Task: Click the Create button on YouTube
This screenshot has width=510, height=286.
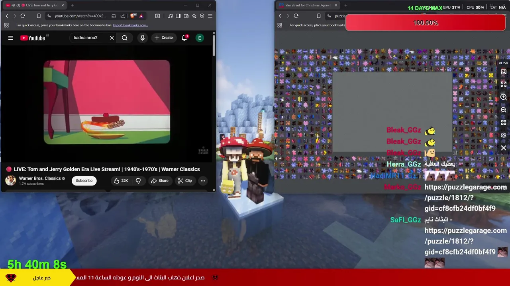Action: pos(163,38)
